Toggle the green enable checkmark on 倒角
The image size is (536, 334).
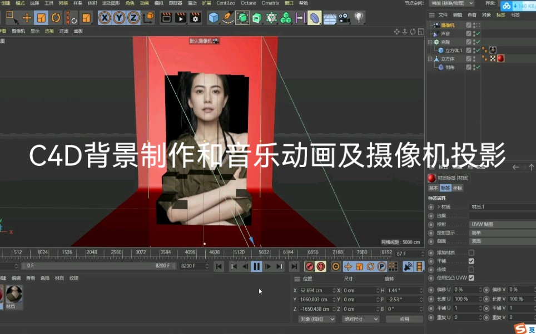pyautogui.click(x=477, y=67)
